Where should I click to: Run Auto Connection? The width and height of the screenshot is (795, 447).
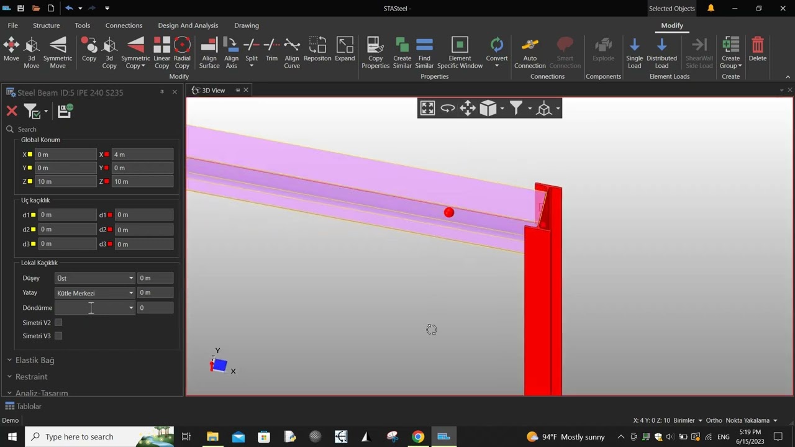[x=530, y=53]
